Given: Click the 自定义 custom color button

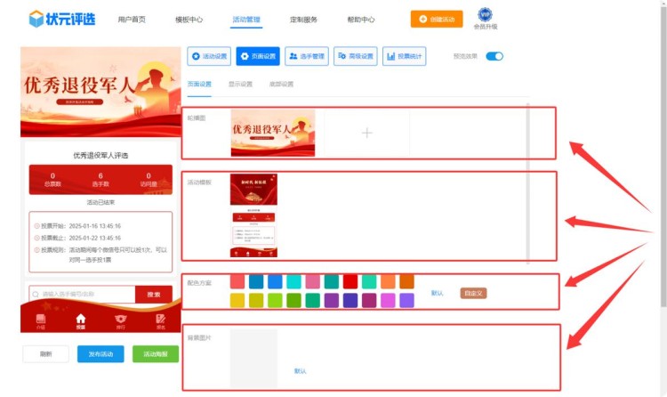Looking at the screenshot, I should [x=473, y=293].
